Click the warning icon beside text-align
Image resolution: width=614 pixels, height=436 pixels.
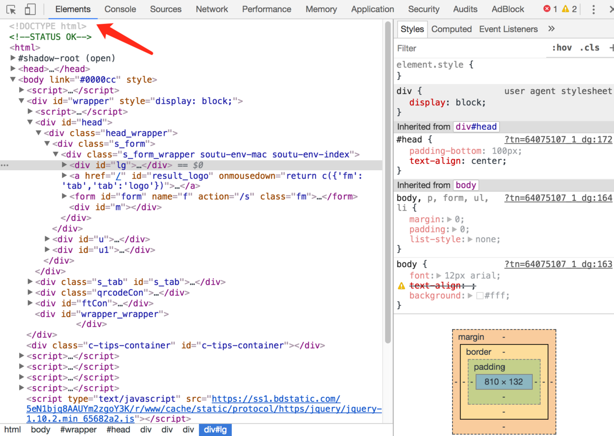(x=402, y=286)
